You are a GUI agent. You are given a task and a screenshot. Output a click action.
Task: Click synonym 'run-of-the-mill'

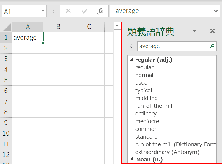click(154, 106)
